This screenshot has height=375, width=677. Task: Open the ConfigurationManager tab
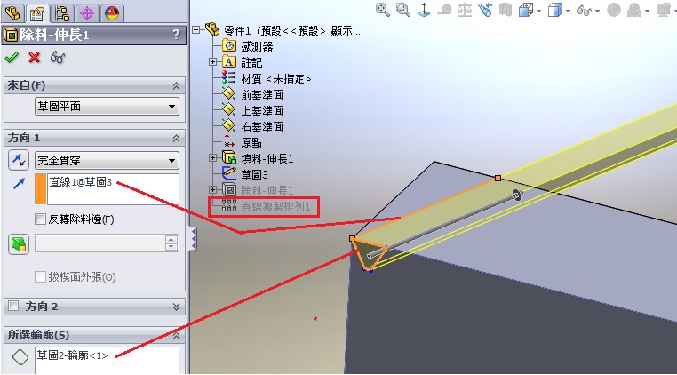tap(62, 13)
